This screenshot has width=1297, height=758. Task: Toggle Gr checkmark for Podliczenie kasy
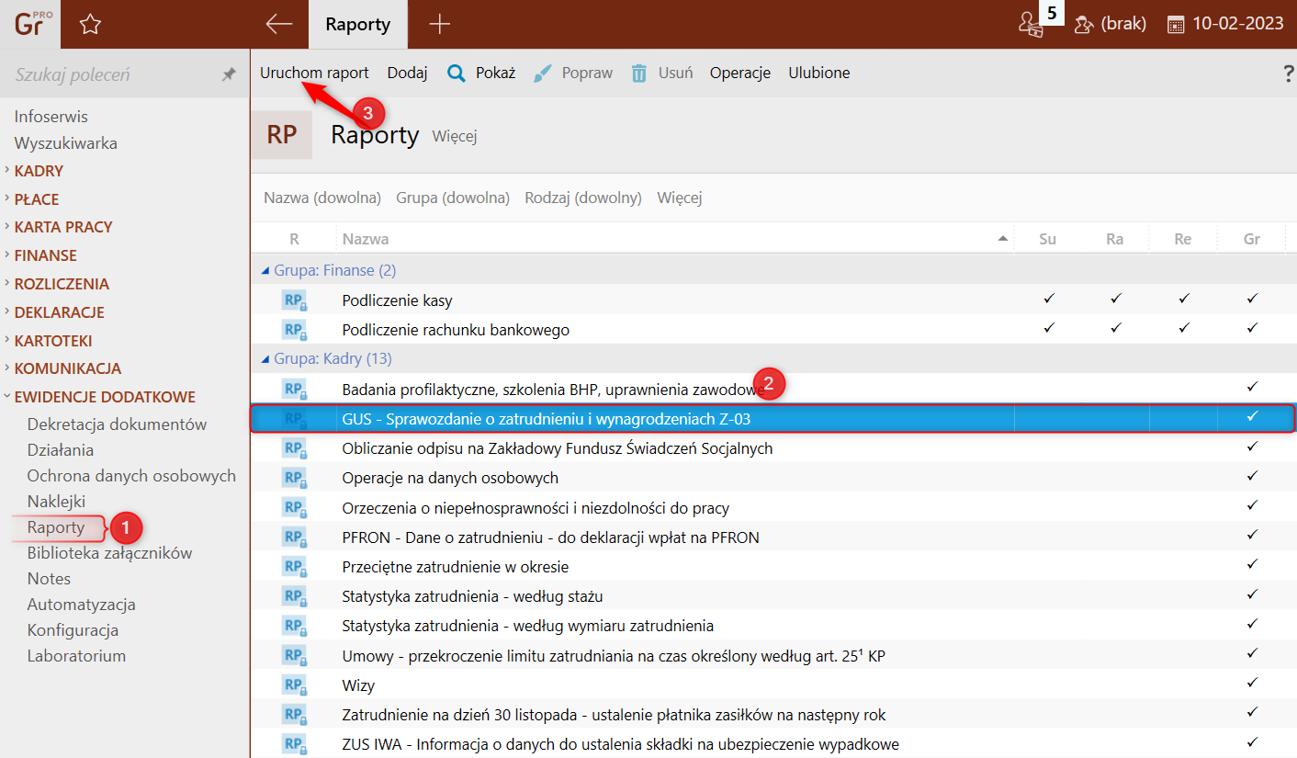[x=1252, y=299]
